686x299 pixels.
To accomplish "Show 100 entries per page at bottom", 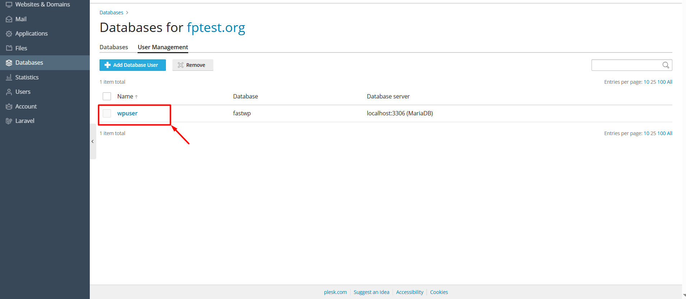I will coord(662,133).
